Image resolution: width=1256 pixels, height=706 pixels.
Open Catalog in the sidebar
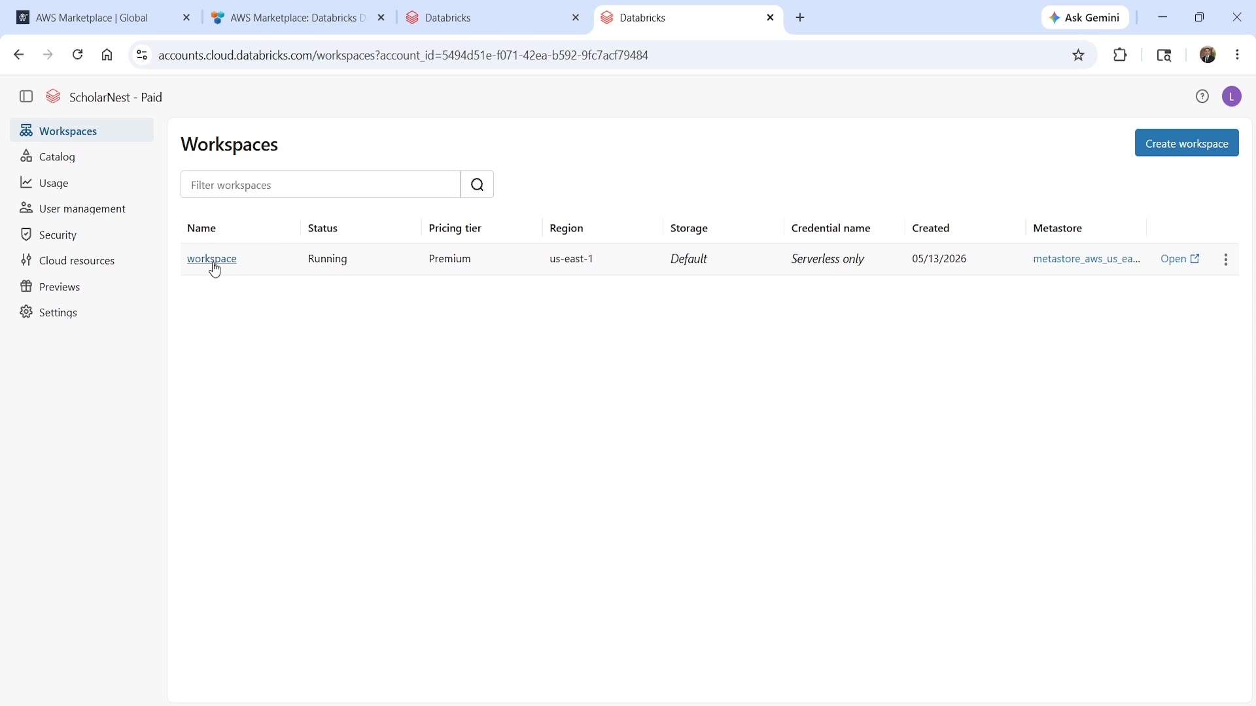tap(82, 157)
